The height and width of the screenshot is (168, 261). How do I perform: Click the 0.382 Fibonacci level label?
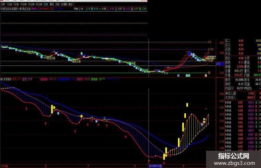pos(211,49)
